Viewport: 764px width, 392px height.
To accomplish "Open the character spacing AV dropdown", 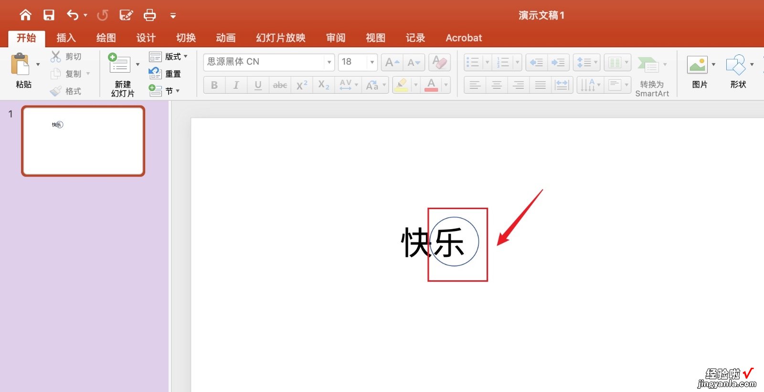I will [x=348, y=85].
